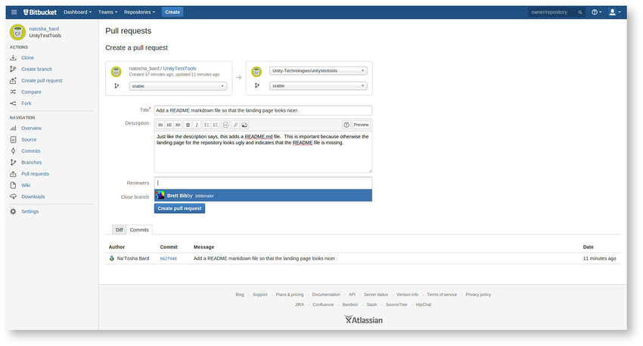Select the Commits tab
This screenshot has height=346, width=643.
(139, 230)
